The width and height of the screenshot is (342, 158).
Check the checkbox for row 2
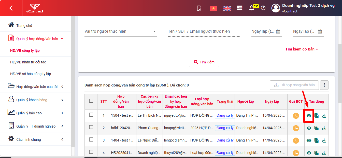pyautogui.click(x=91, y=127)
